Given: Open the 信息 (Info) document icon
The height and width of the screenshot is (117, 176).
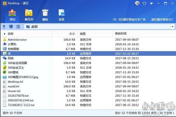Looking at the screenshot, I should (62, 13).
